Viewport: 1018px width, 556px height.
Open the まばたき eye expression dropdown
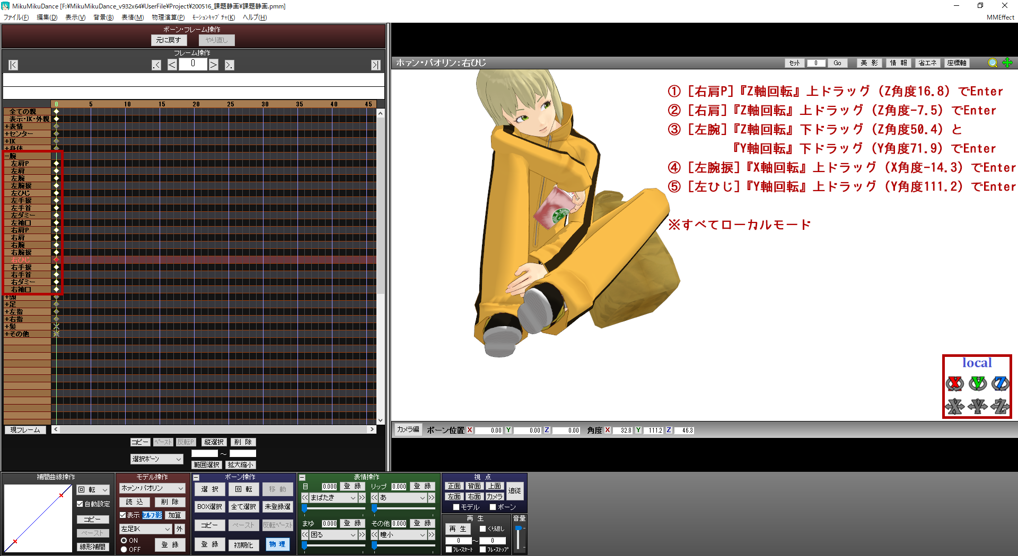[x=333, y=498]
